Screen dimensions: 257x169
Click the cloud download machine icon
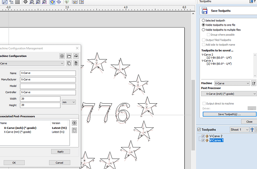tap(76, 56)
